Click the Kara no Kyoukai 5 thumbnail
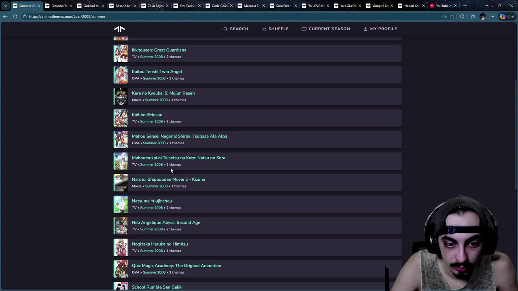The width and height of the screenshot is (518, 291). 121,96
